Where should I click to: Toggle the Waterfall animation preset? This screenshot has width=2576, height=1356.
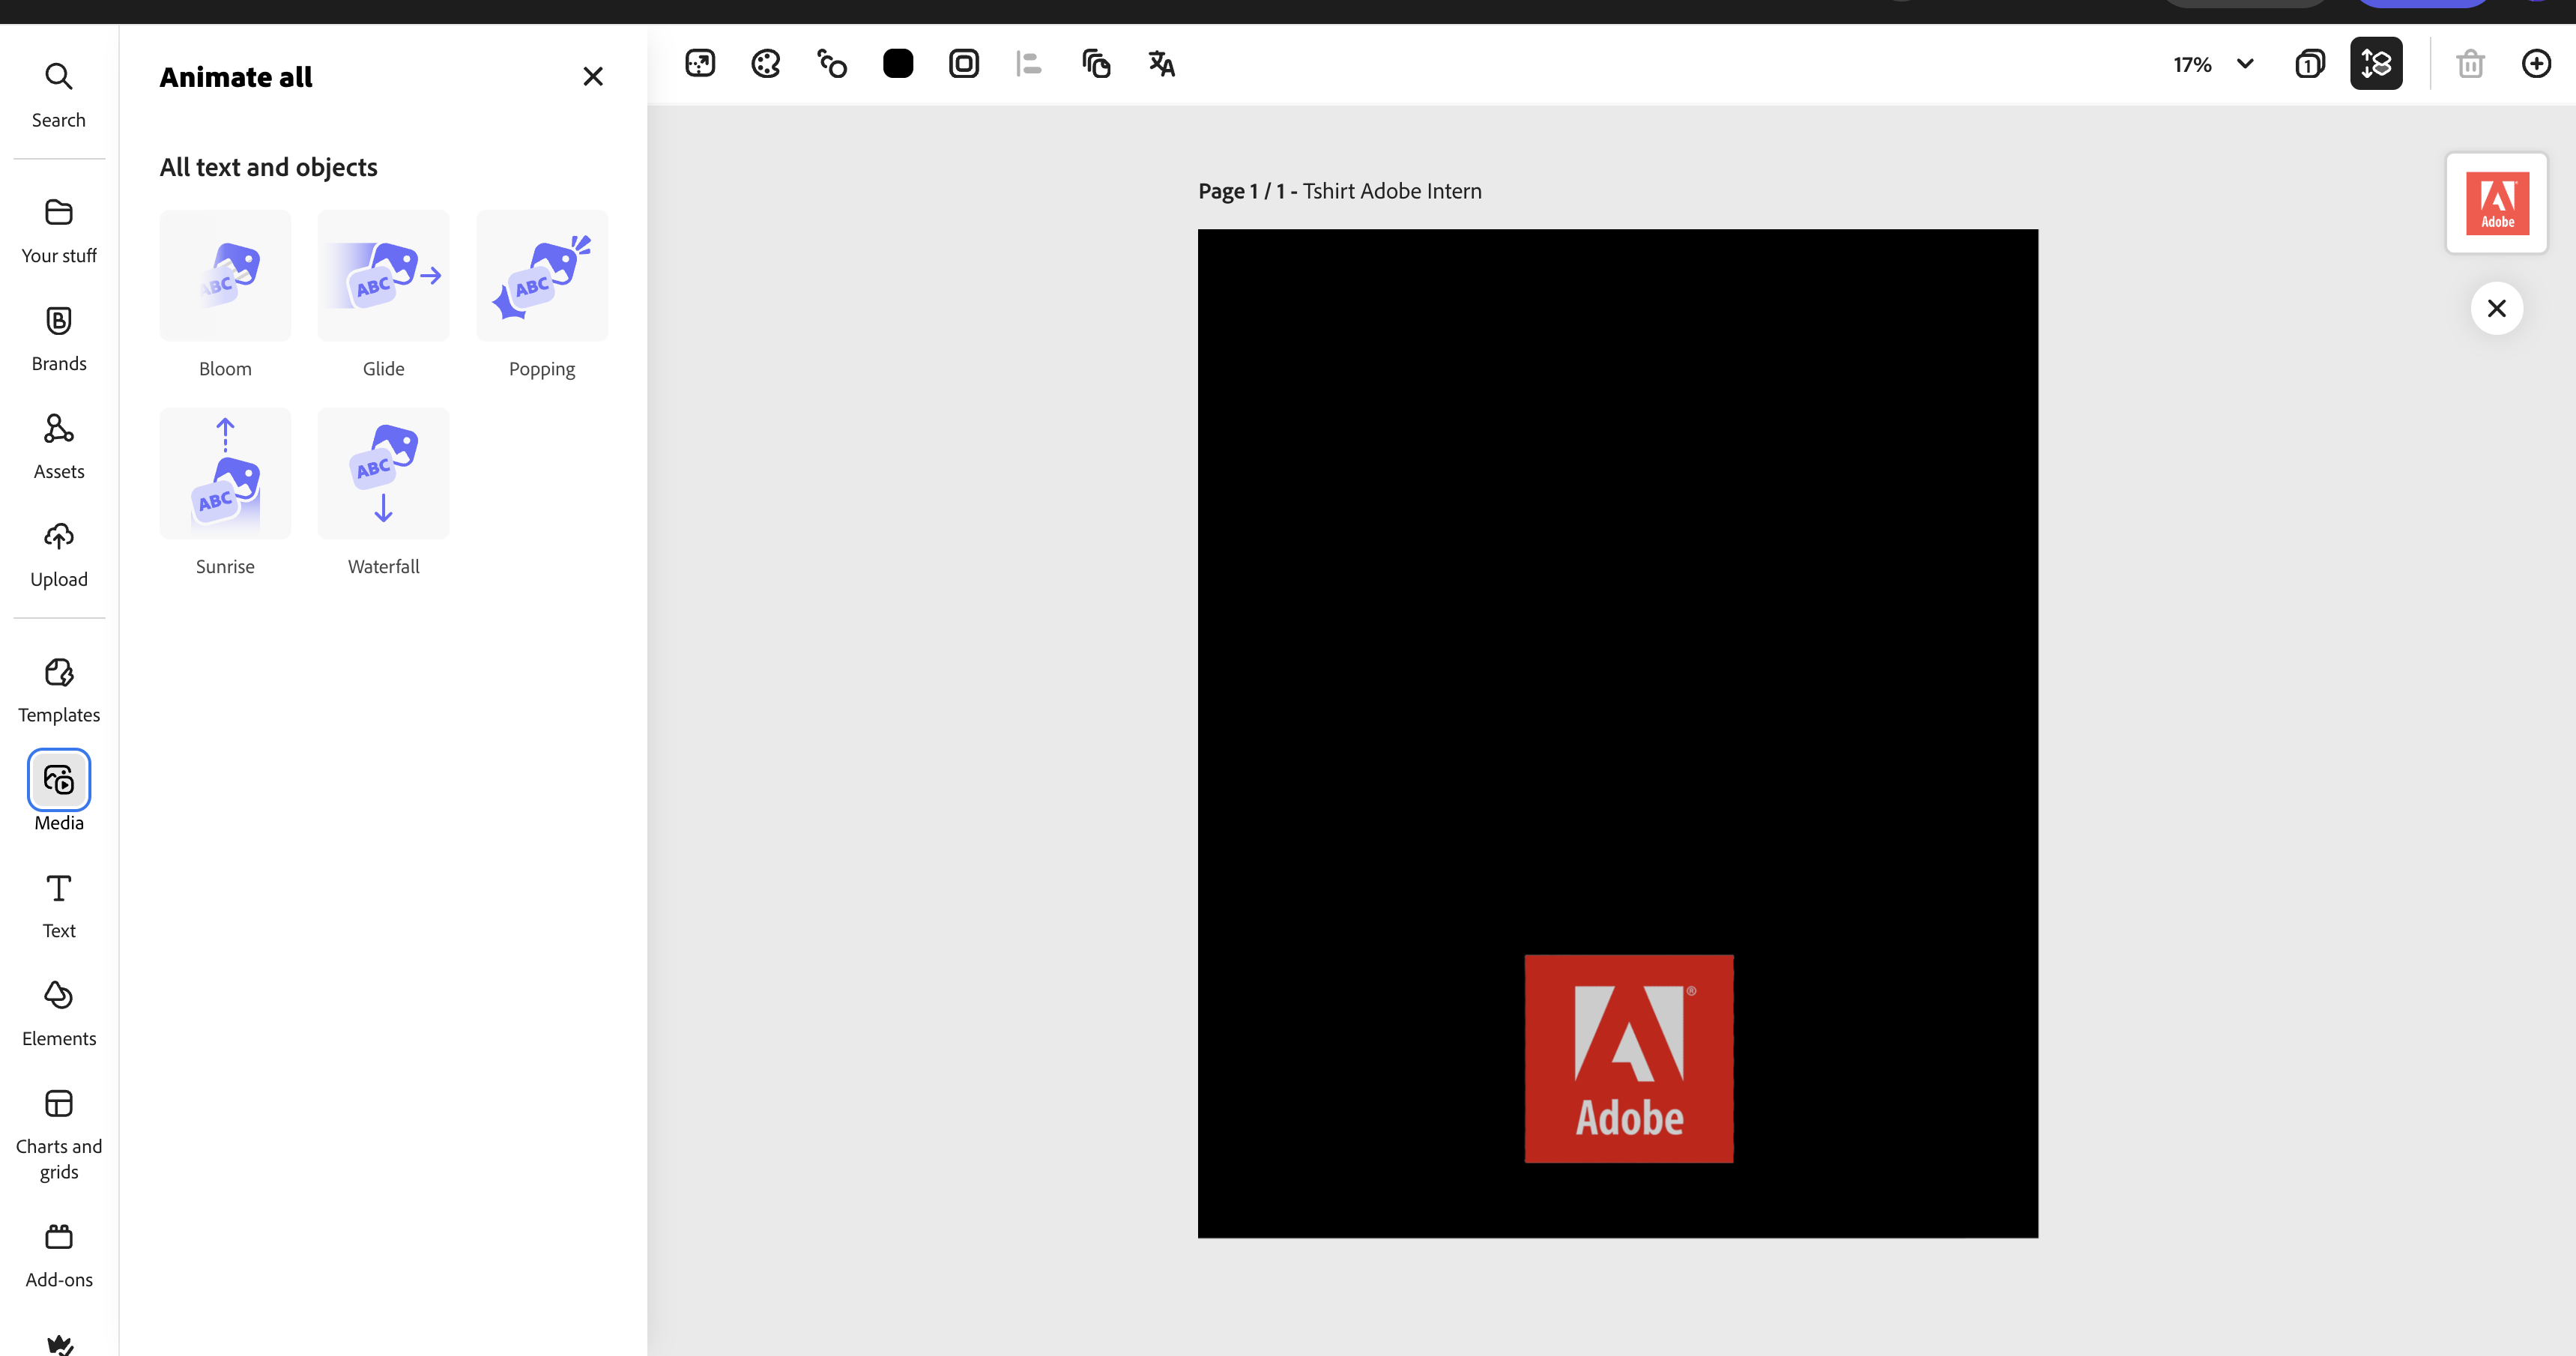[x=383, y=472]
